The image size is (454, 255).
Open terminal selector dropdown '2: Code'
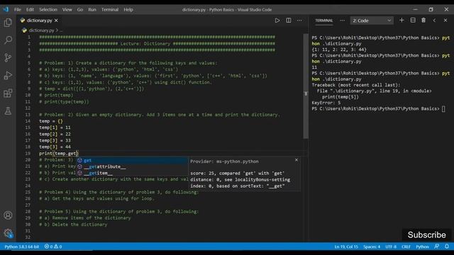coord(372,21)
